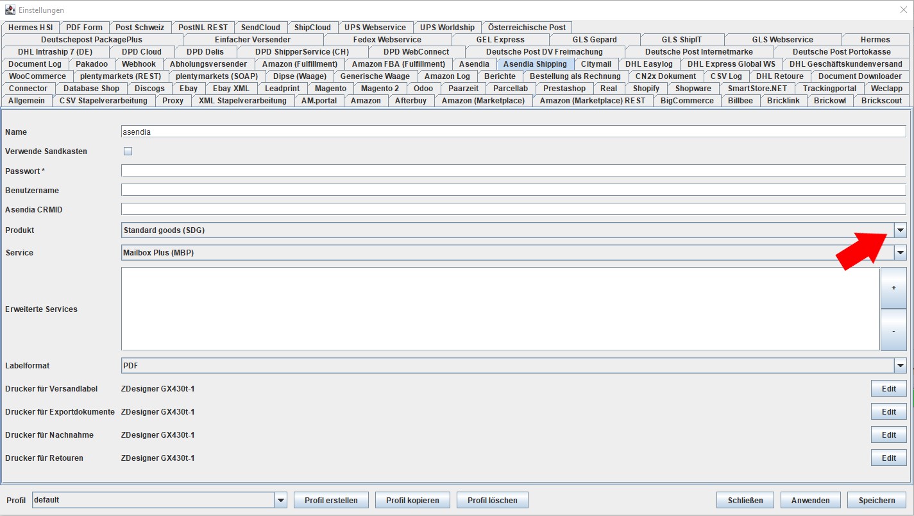Open the CN2x Dokument tab
This screenshot has width=914, height=516.
coord(666,76)
